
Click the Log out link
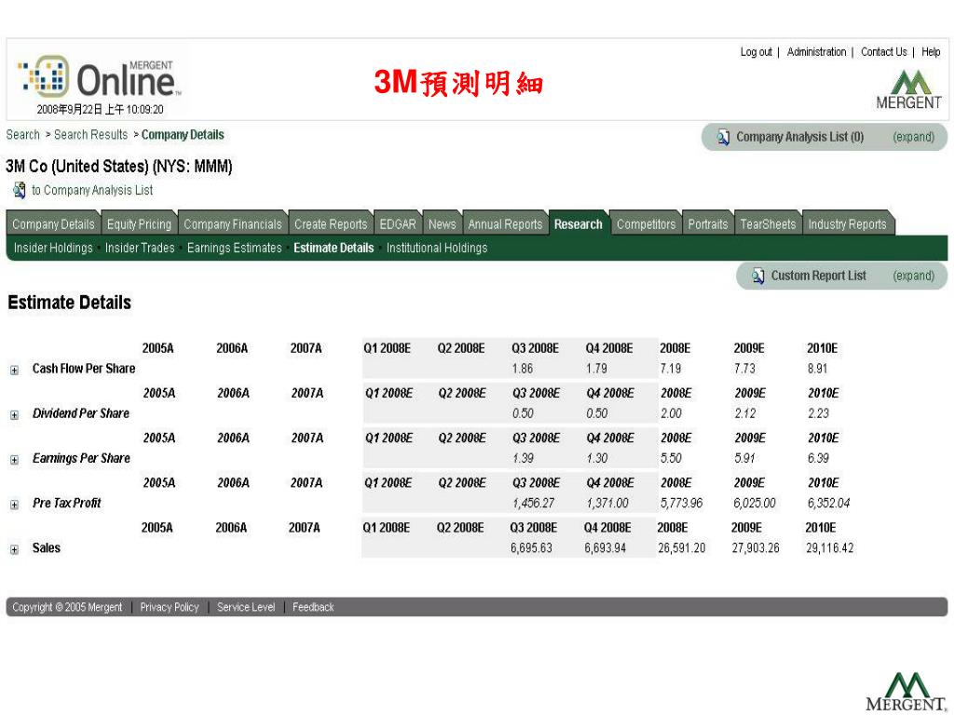coord(756,52)
